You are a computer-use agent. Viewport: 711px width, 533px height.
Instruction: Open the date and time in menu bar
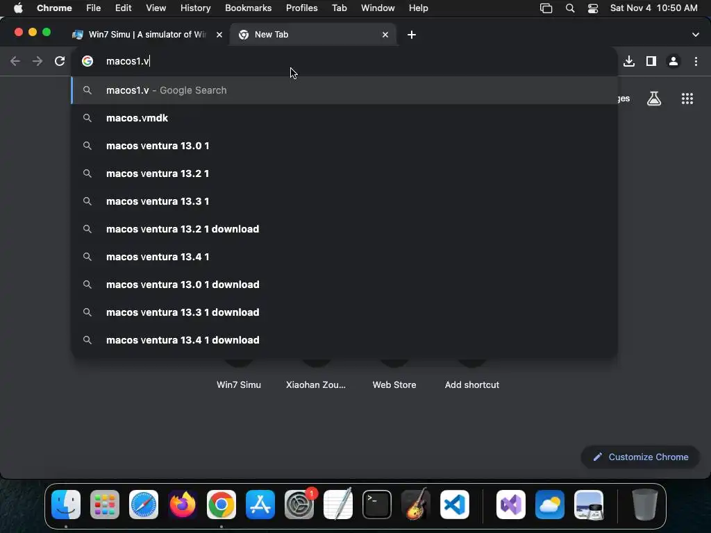click(x=654, y=8)
